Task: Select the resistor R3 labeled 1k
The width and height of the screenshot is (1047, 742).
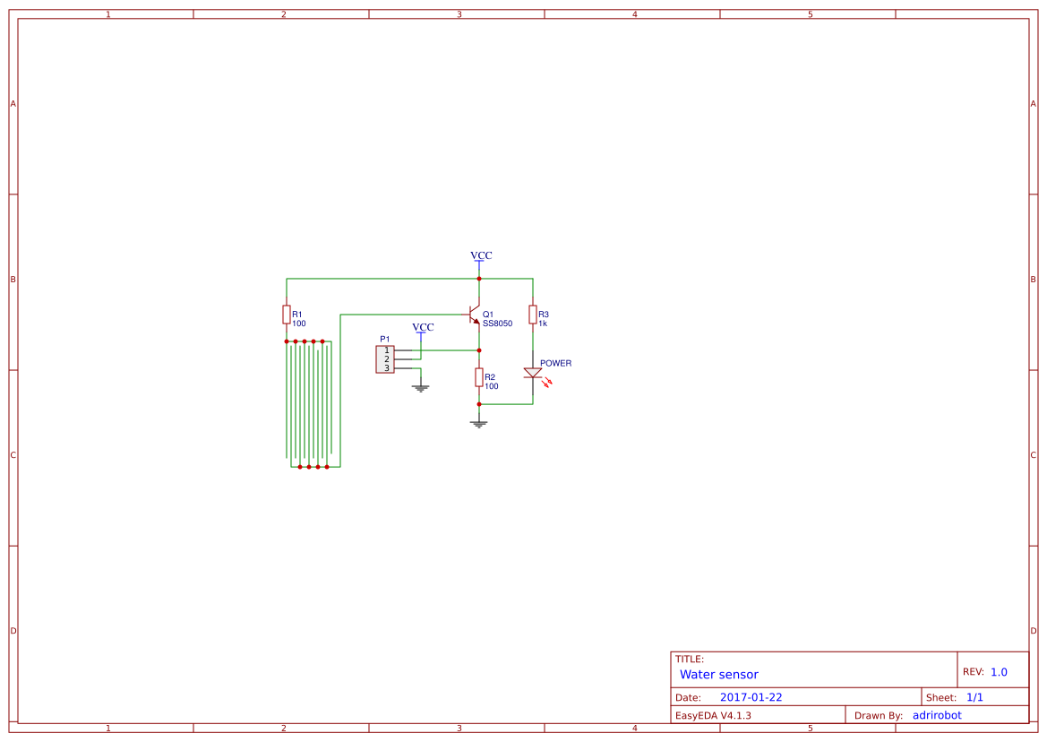Action: tap(532, 314)
